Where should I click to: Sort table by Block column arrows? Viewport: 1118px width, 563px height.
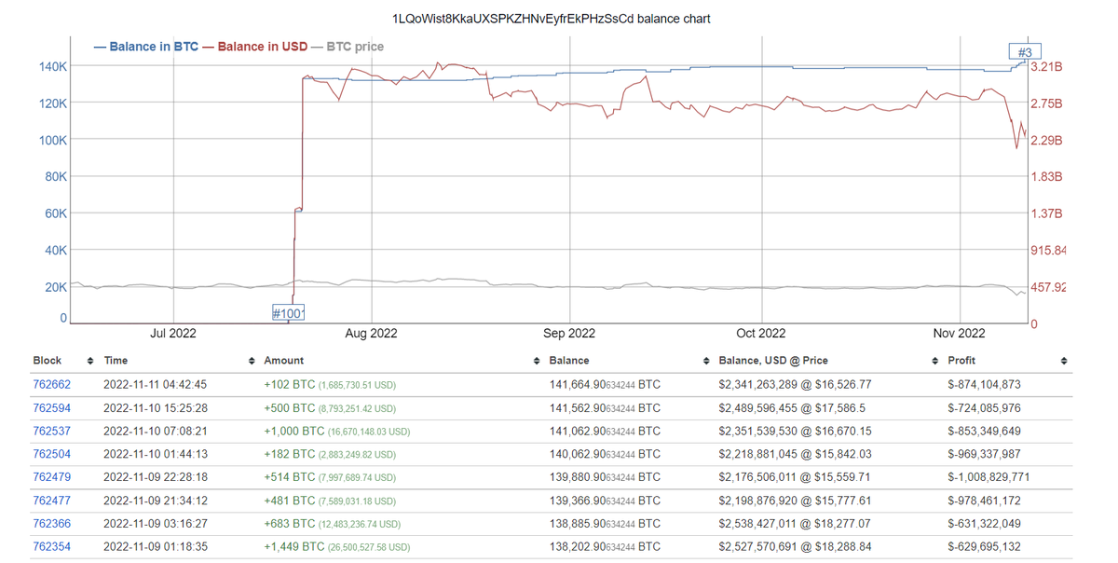tap(90, 361)
